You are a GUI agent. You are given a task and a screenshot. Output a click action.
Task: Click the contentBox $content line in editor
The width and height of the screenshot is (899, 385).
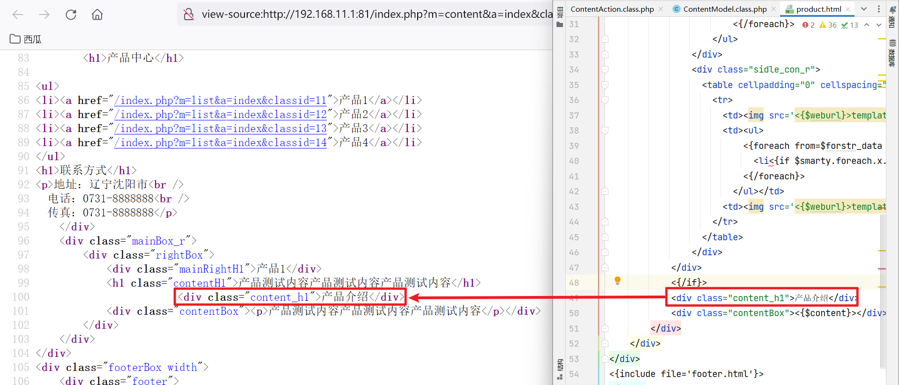coord(778,313)
